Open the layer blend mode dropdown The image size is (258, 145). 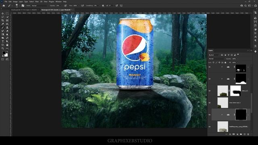click(216, 59)
